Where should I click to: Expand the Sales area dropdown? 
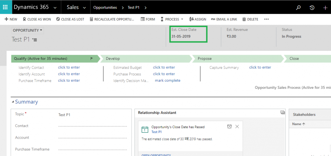84,8
